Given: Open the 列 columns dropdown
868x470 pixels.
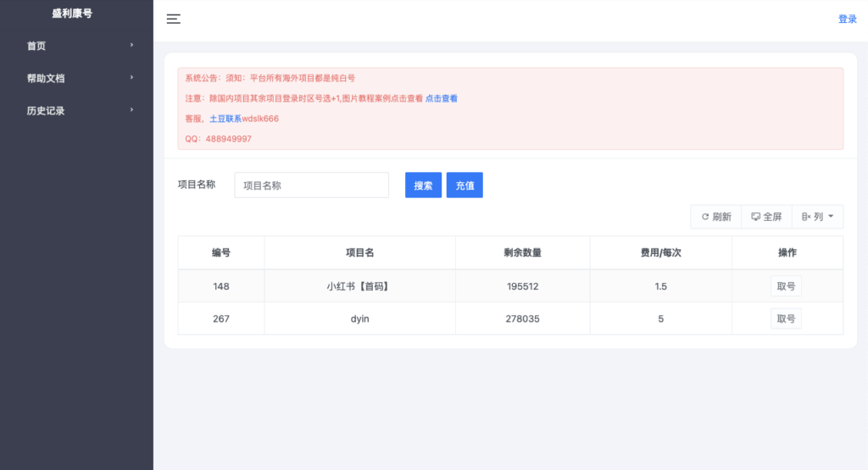Looking at the screenshot, I should pyautogui.click(x=817, y=217).
